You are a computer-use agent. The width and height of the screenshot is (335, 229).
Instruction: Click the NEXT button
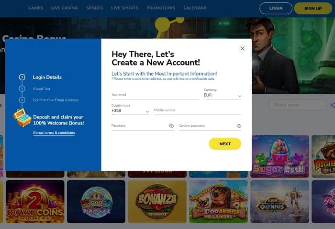(x=225, y=144)
